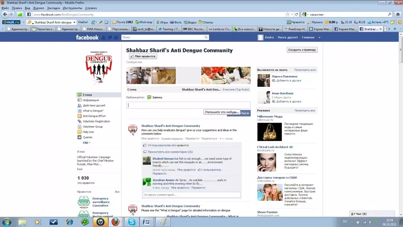This screenshot has height=227, width=403.
Task: Bookmark this page with the star icon
Action: coord(287,15)
